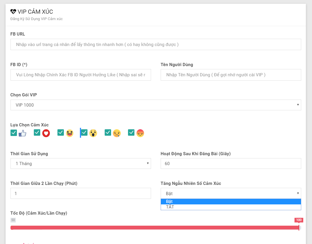Select the TẮT option in the list

[231, 207]
